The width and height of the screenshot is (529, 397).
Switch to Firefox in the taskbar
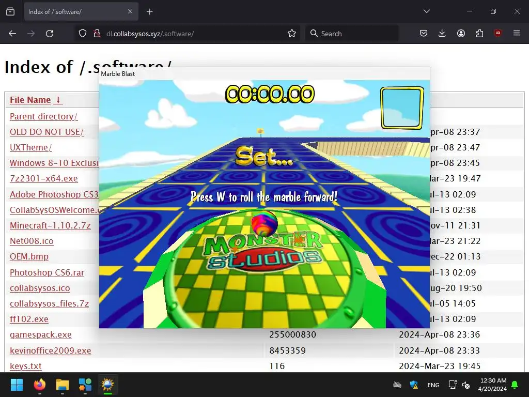pyautogui.click(x=39, y=385)
